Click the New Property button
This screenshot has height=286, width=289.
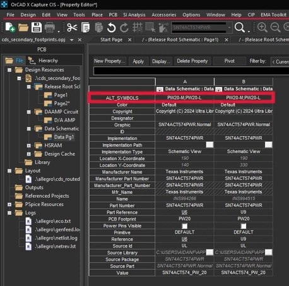(x=110, y=61)
